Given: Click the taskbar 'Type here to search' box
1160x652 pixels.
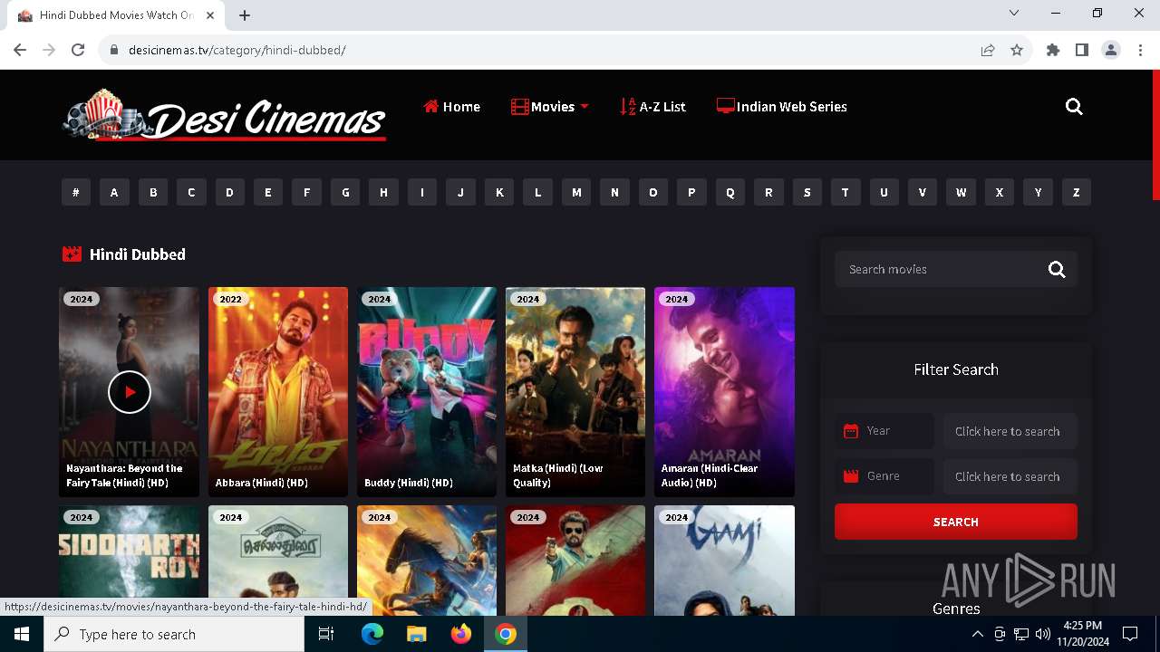Looking at the screenshot, I should 174,634.
